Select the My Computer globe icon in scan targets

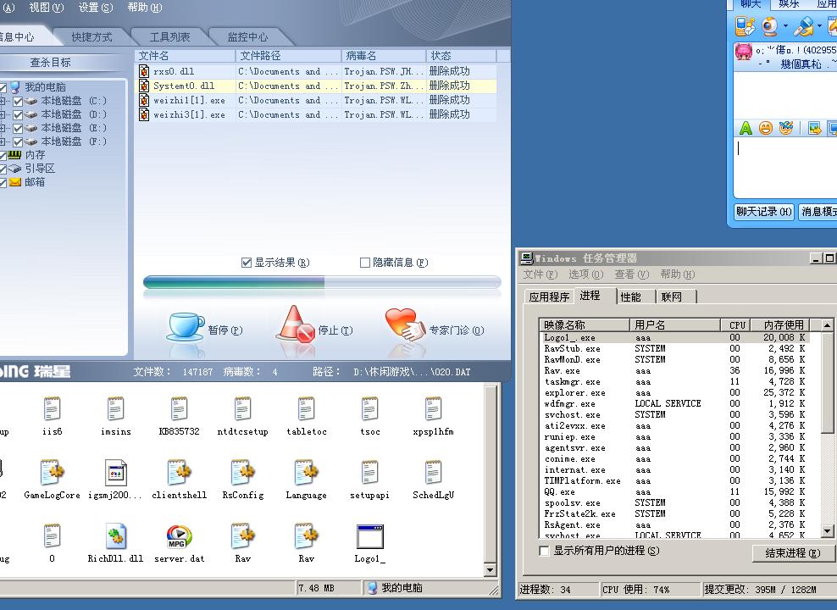pyautogui.click(x=15, y=87)
